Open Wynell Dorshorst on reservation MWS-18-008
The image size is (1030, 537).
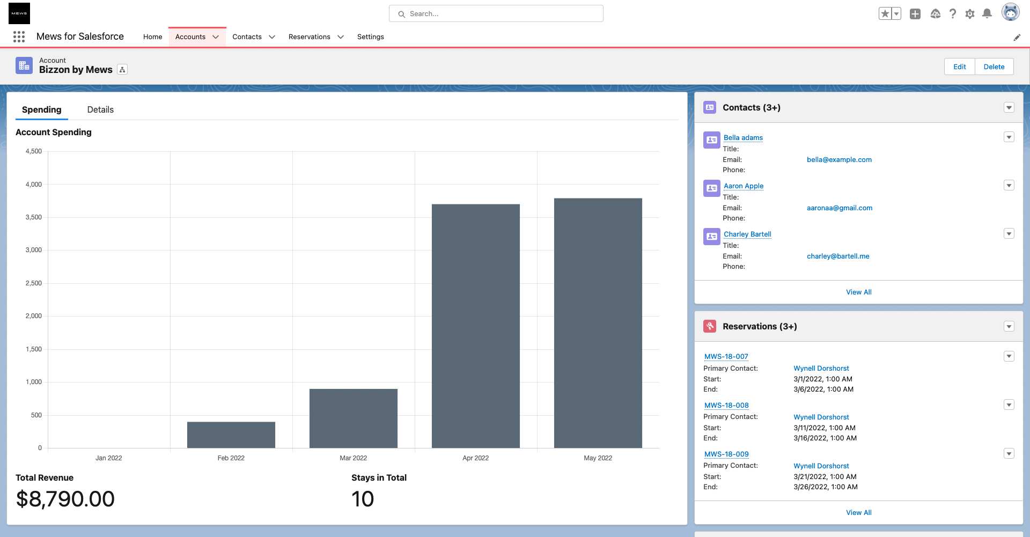pyautogui.click(x=821, y=417)
